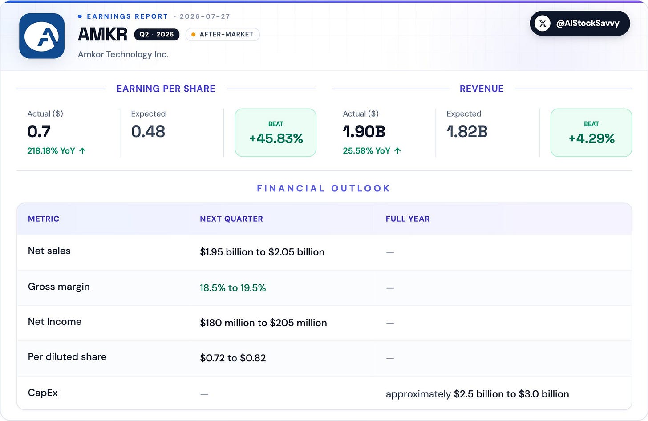Image resolution: width=648 pixels, height=421 pixels.
Task: Click the approximately $2.5 billion to $3.0 billion value
Action: click(478, 394)
